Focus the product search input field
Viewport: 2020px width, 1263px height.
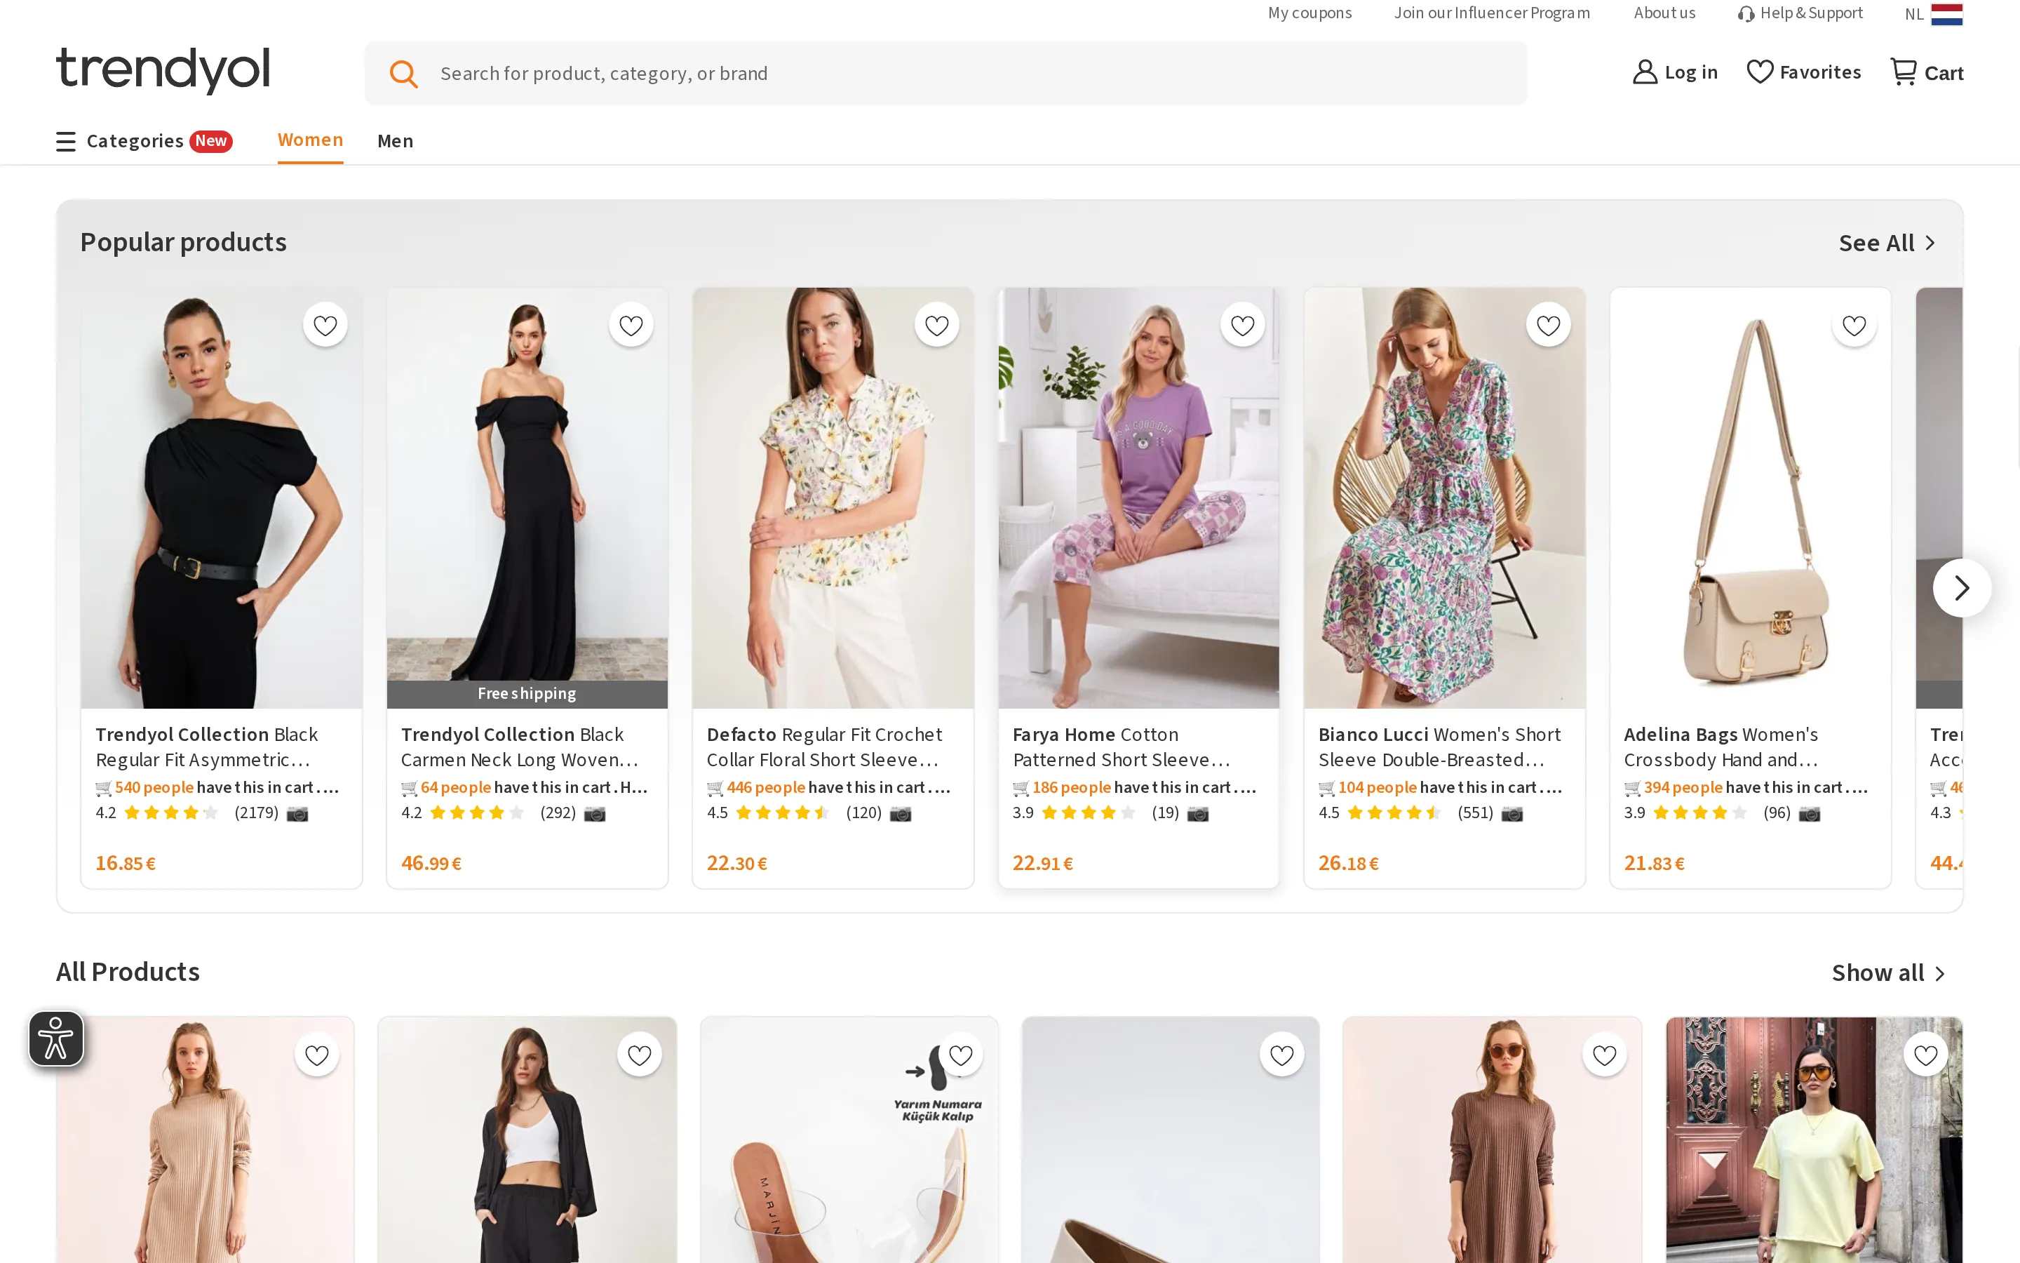click(945, 74)
